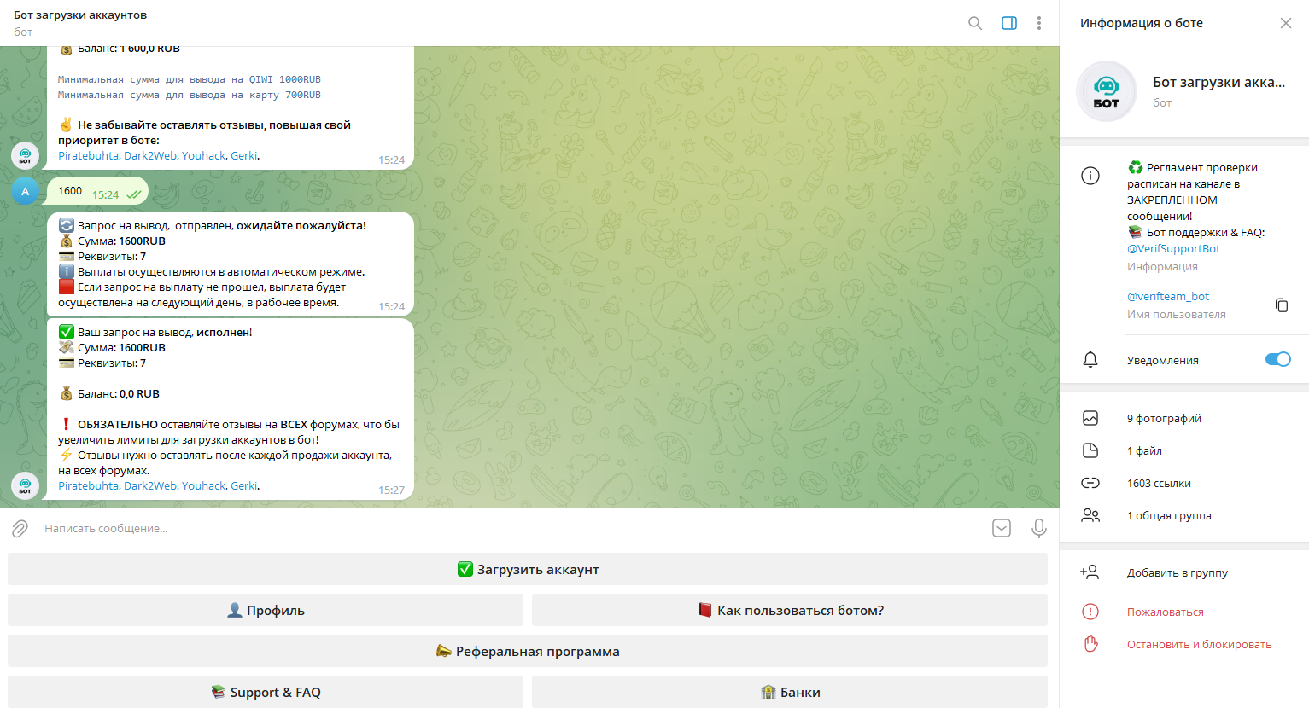Close the bot information panel
The height and width of the screenshot is (708, 1309).
tap(1285, 23)
